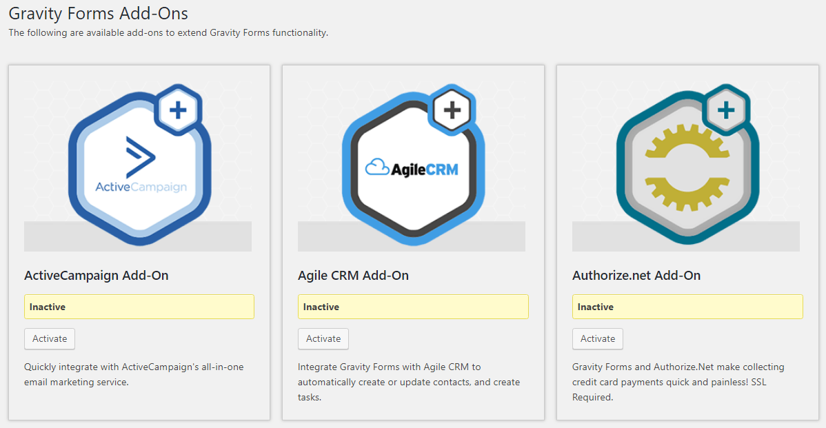Click the Agile CRM Add-On title
Viewport: 826px width, 428px height.
(x=354, y=275)
